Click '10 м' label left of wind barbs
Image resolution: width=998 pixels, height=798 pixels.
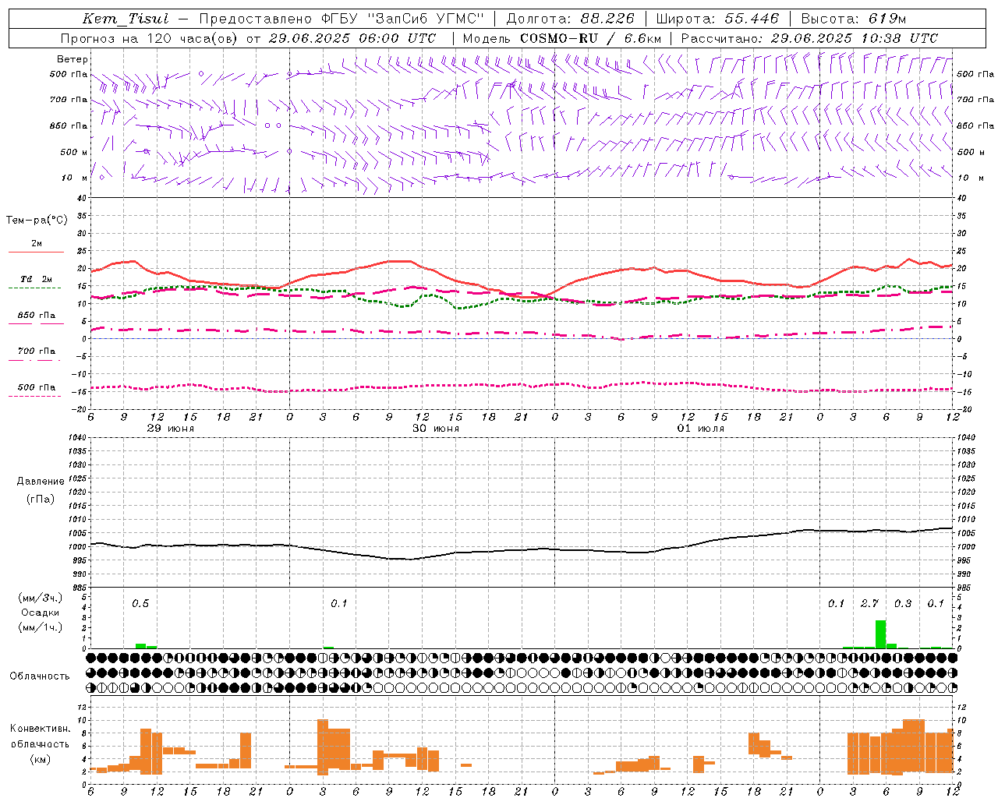pos(75,178)
